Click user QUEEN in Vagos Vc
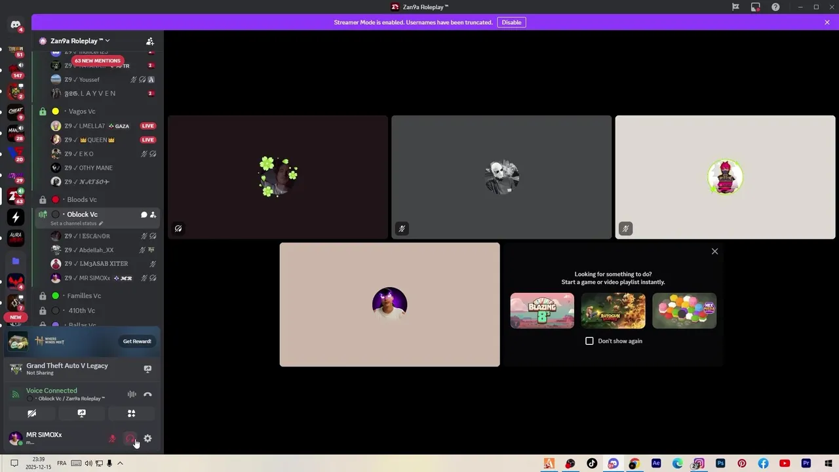Screen dimensions: 839x472 click(x=103, y=140)
